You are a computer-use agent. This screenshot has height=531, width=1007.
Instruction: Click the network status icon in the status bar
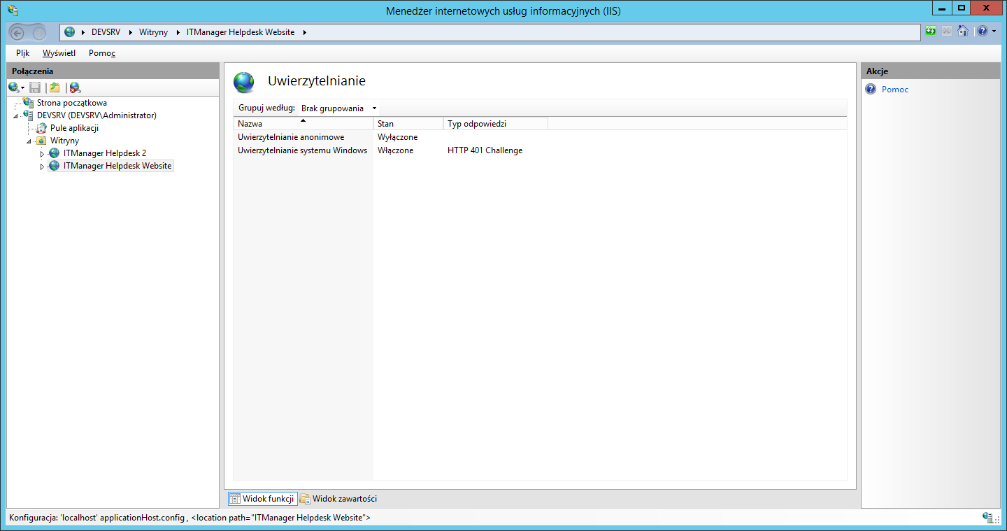988,518
